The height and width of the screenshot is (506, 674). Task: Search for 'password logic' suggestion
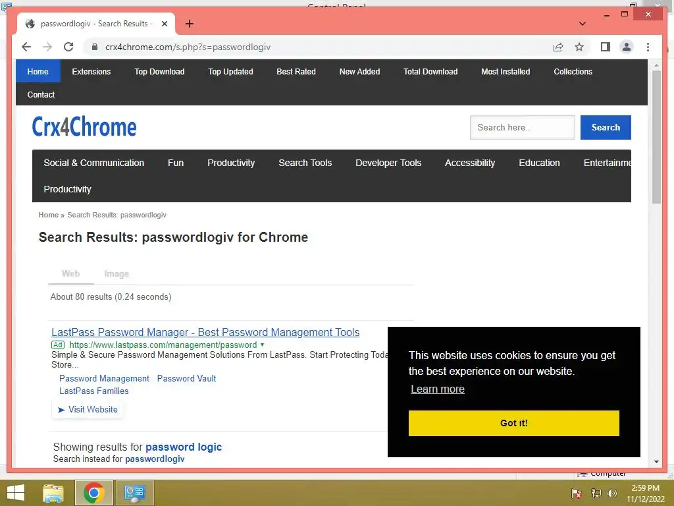tap(184, 447)
